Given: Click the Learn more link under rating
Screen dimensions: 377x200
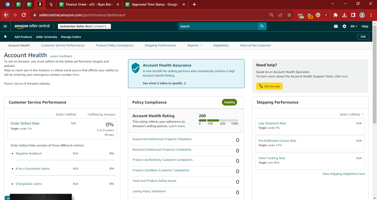Looking at the screenshot, I should tap(177, 126).
